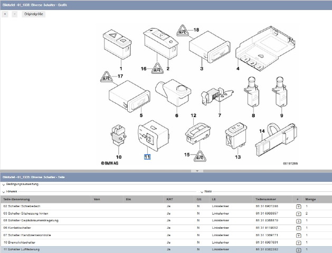Select part number 2 in diagram
Viewport: 332px width, 253px height.
[168, 69]
